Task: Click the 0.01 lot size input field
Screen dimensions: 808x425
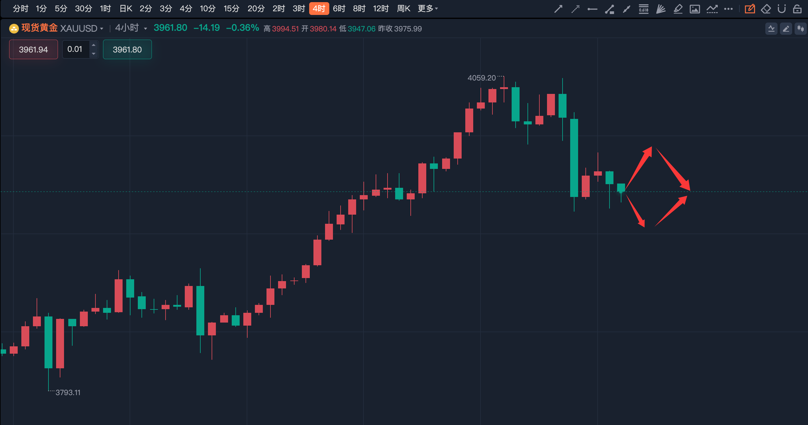Action: (75, 49)
